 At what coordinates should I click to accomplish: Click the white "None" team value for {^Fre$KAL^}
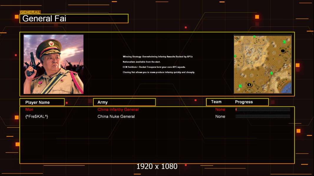[x=220, y=116]
